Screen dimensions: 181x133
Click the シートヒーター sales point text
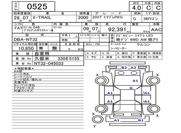118,48
